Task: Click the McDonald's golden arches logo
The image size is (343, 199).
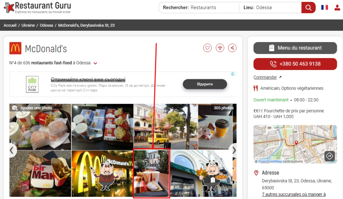Action: coord(15,48)
